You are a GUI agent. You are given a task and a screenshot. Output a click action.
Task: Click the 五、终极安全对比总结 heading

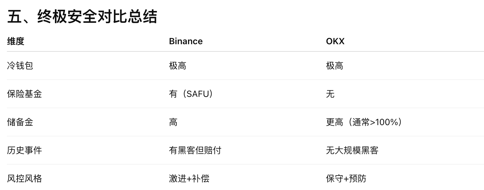(82, 16)
